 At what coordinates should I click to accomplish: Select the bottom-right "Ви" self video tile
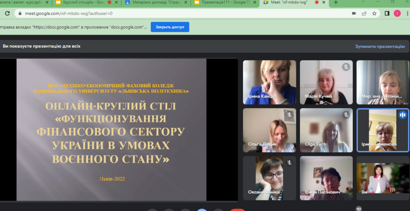(383, 178)
